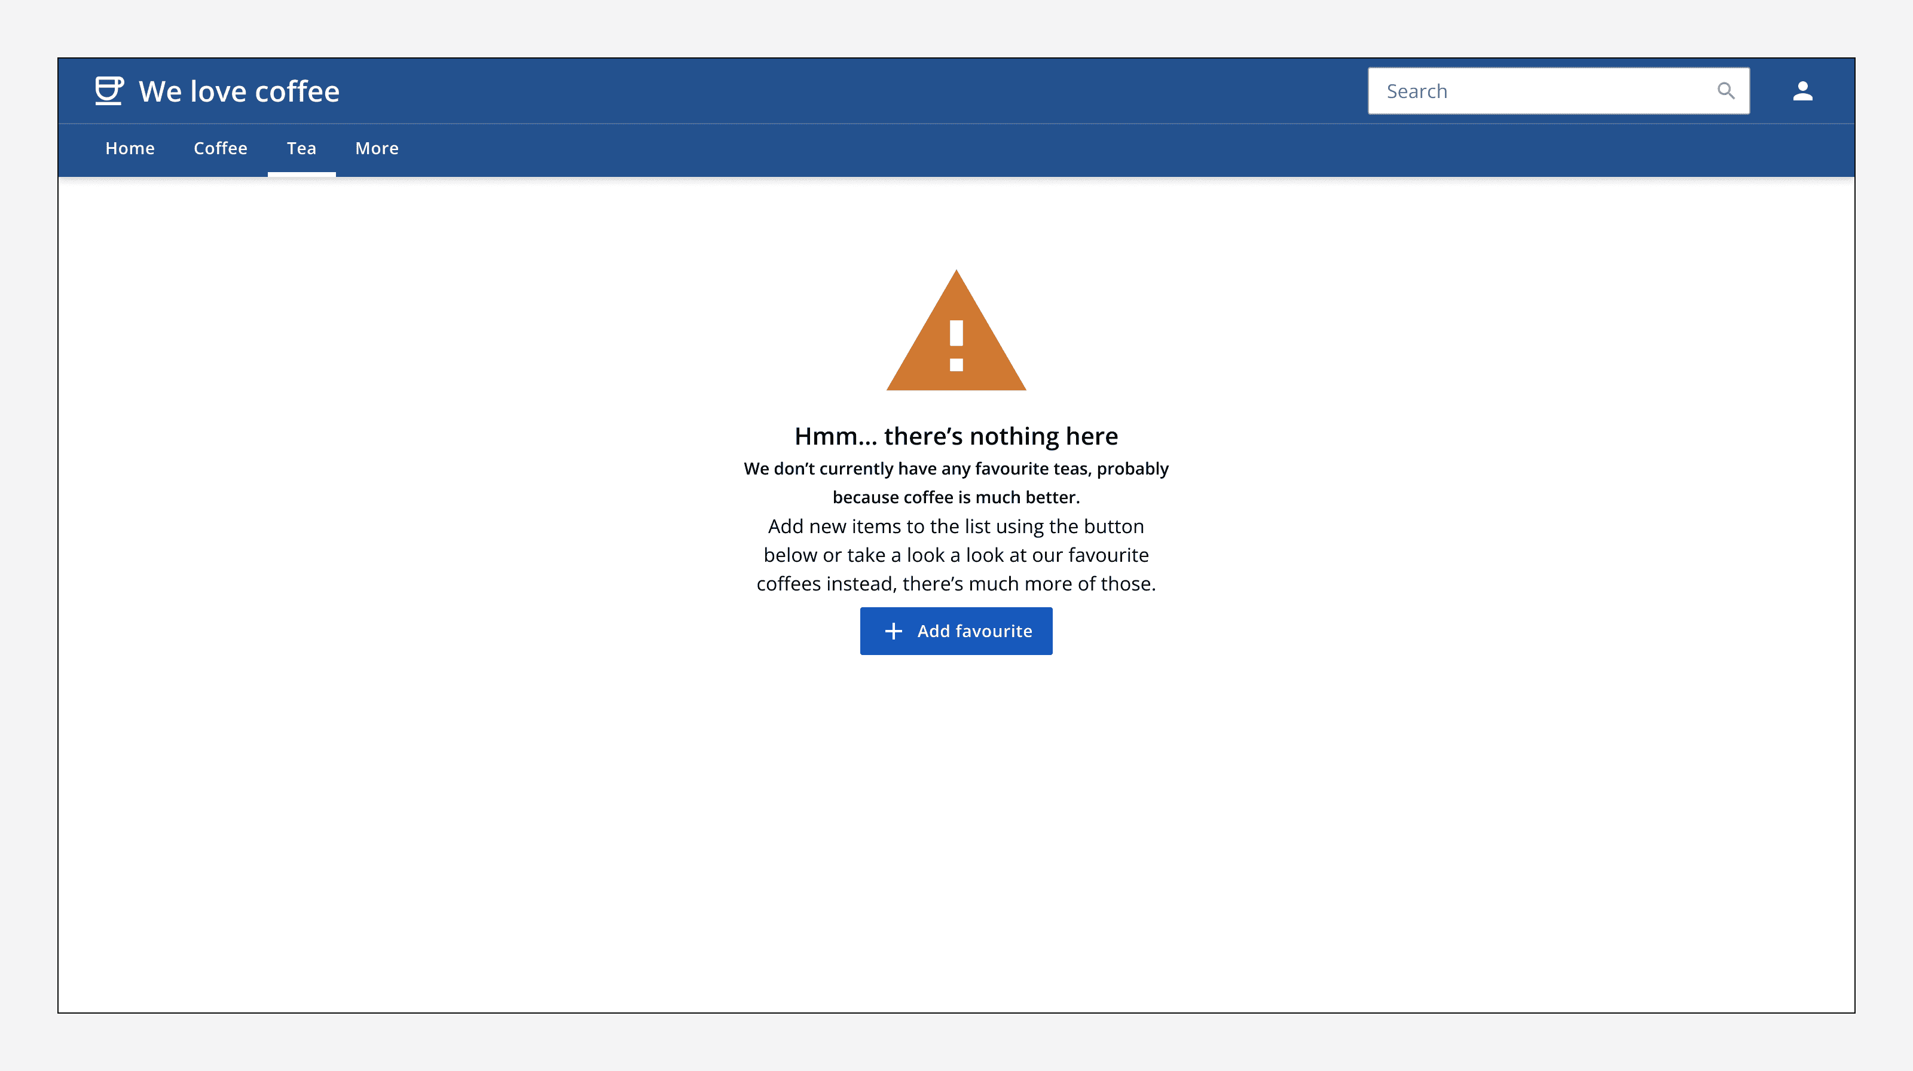Click the Coffee navigation icon

221,148
